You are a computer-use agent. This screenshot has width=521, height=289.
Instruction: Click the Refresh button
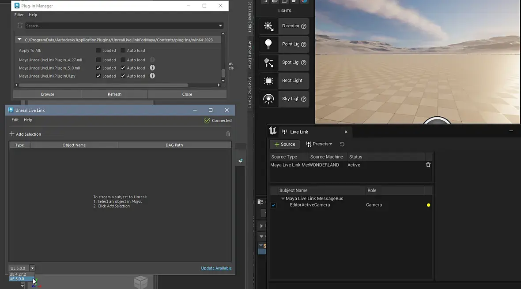(x=114, y=94)
